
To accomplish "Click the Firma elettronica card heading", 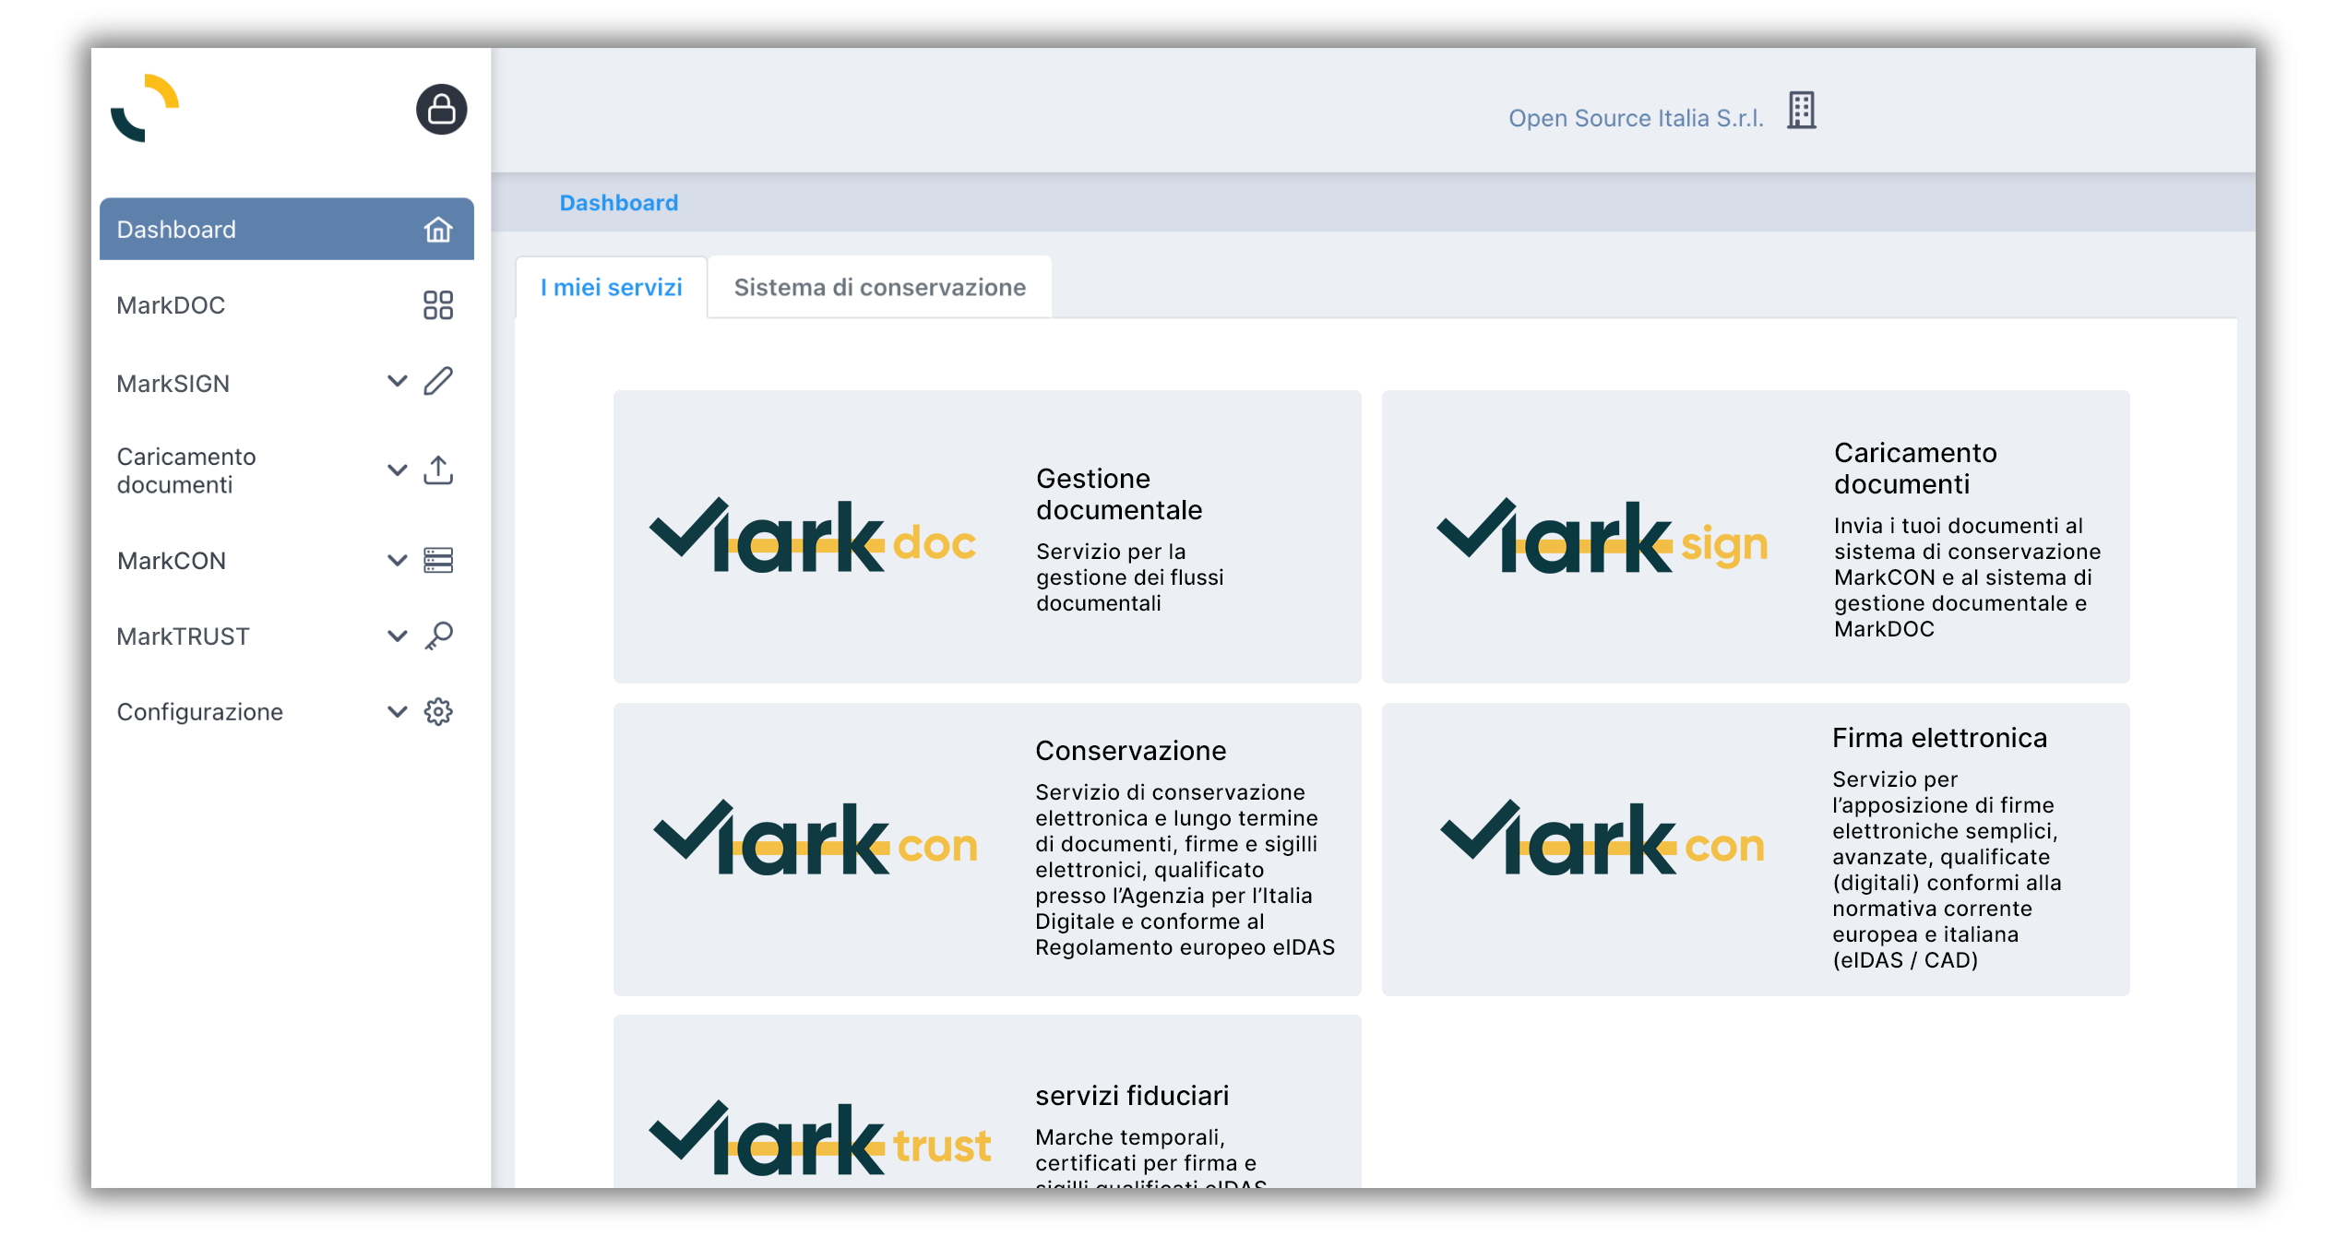I will [x=1939, y=737].
